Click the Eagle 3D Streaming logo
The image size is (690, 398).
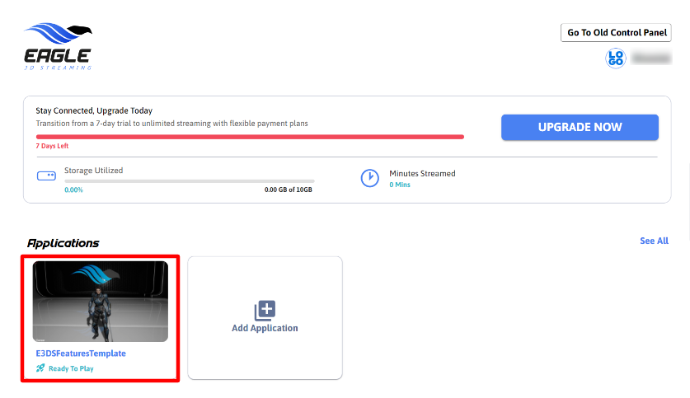58,46
